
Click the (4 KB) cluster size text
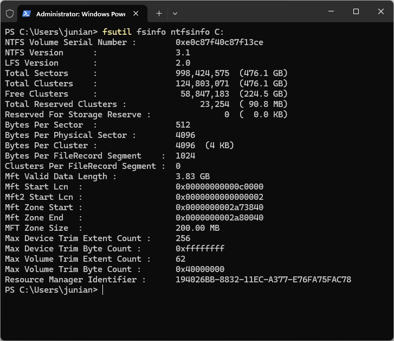tap(219, 146)
